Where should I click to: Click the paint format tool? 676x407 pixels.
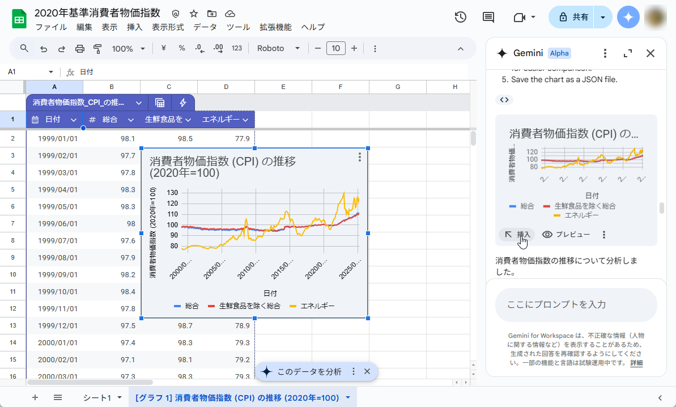pos(96,49)
